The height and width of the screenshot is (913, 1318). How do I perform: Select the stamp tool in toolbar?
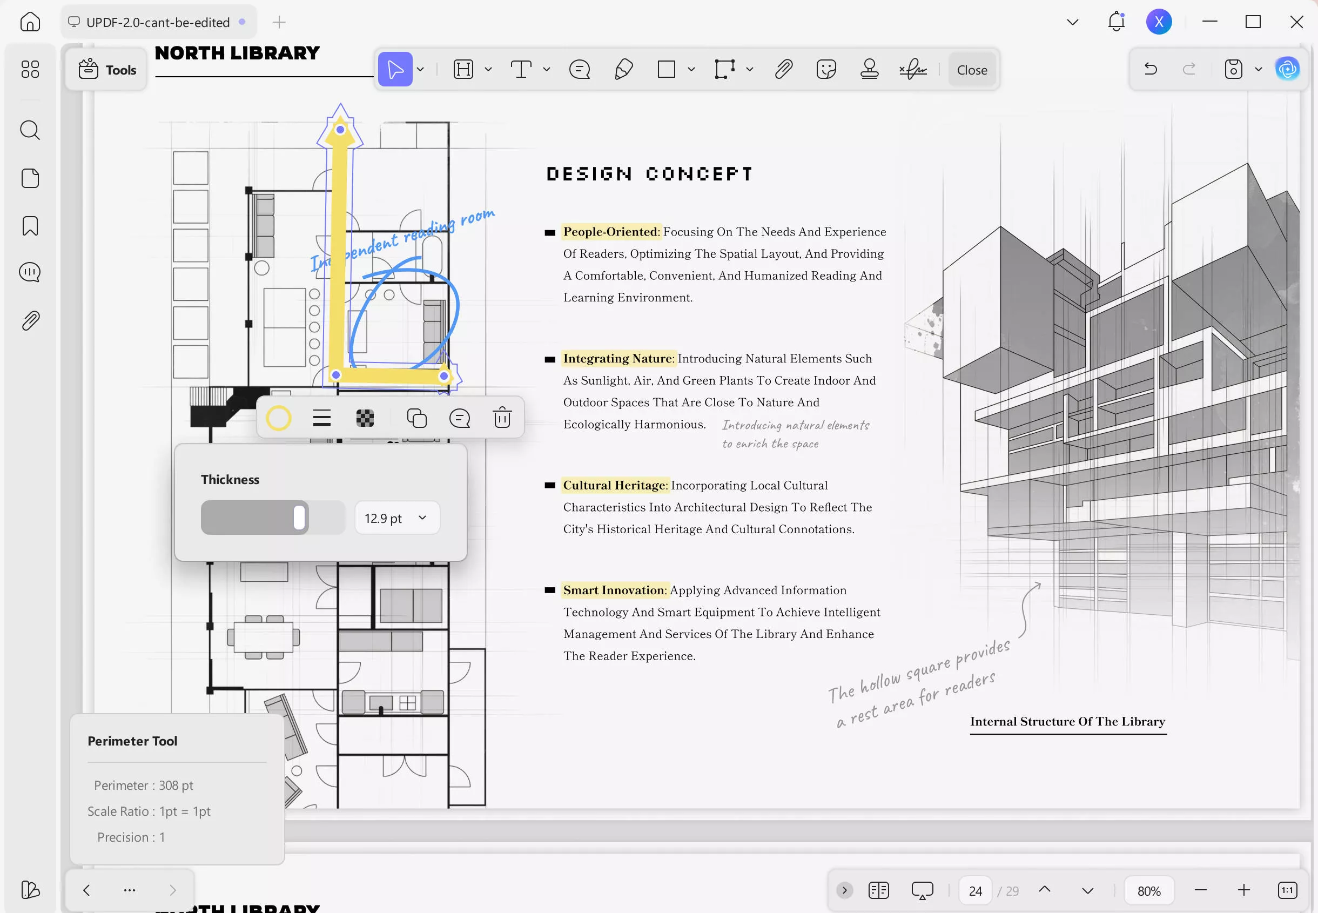coord(869,70)
